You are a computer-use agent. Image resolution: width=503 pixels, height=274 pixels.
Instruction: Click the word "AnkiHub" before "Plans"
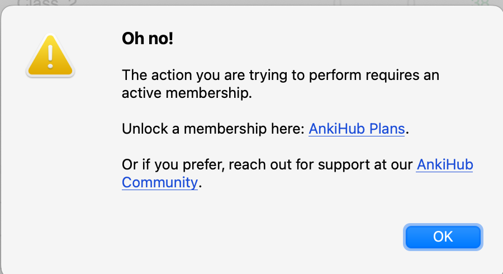point(337,129)
